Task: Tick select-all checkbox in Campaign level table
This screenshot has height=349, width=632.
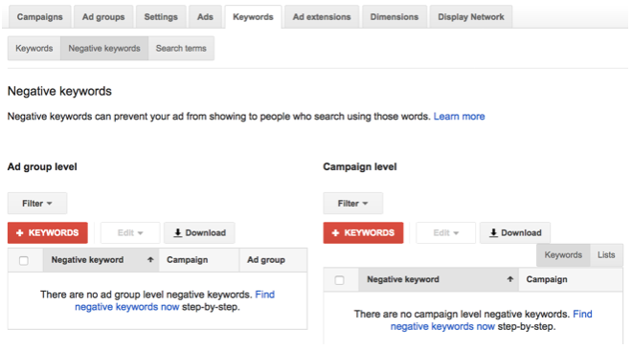Action: click(x=339, y=280)
